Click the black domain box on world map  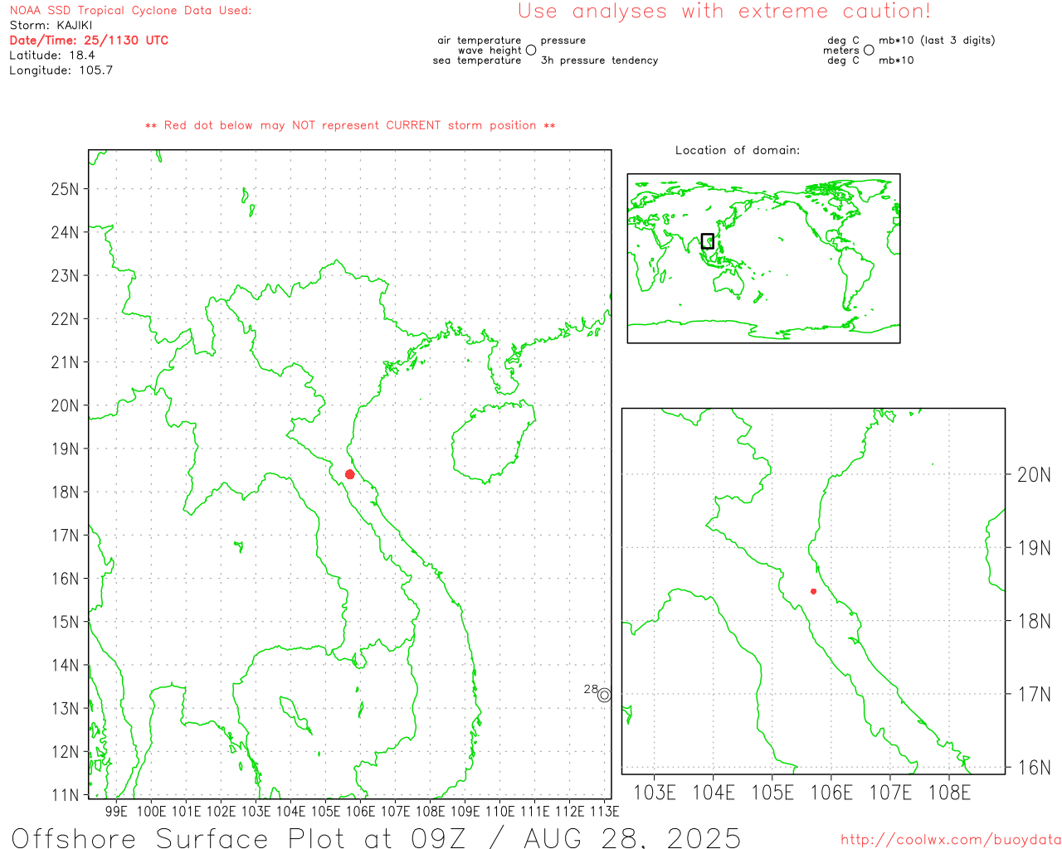(x=708, y=241)
